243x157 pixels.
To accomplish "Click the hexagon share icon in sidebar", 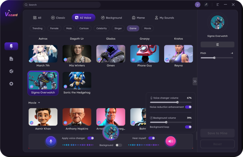I will [11, 71].
